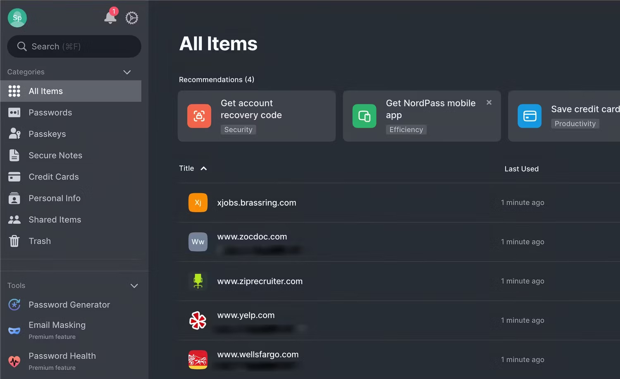620x379 pixels.
Task: Sort by the Last Used column
Action: [x=522, y=169]
